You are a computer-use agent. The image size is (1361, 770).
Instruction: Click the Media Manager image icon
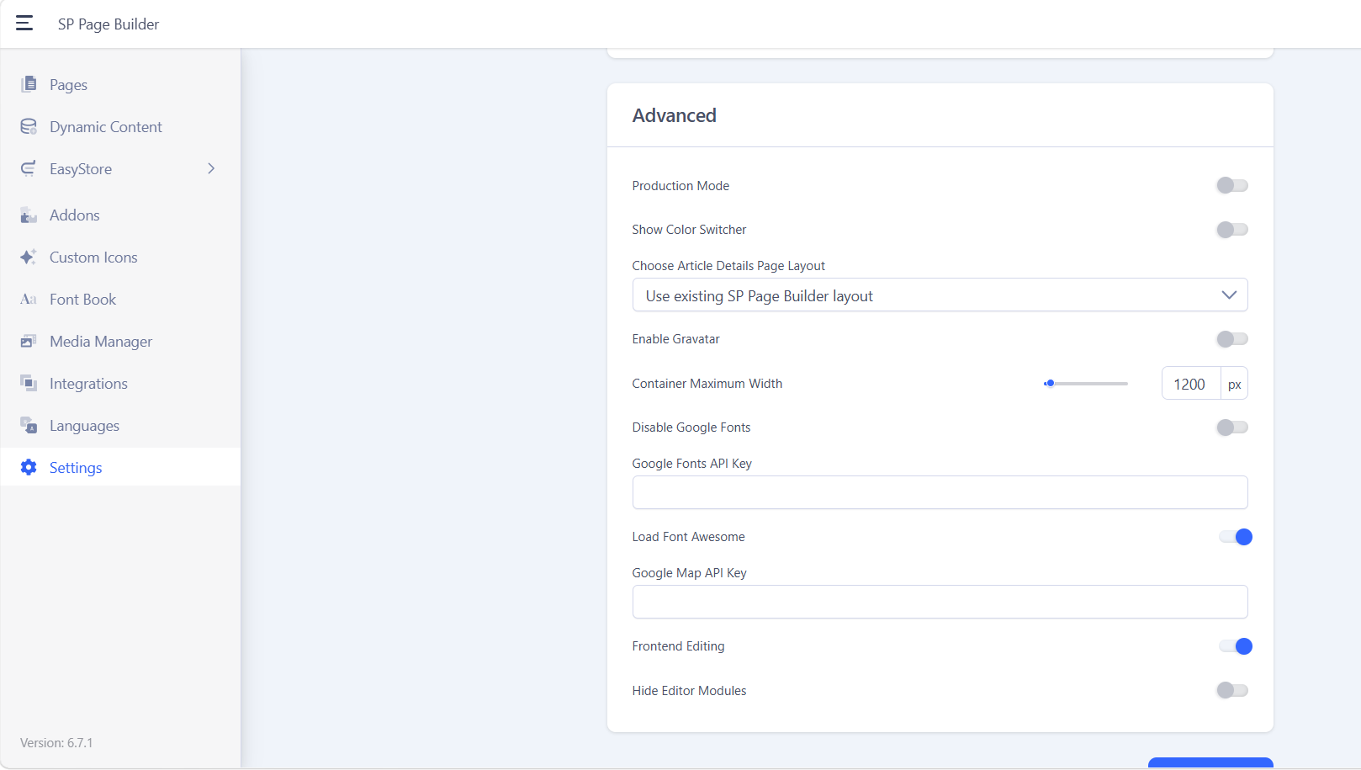29,341
